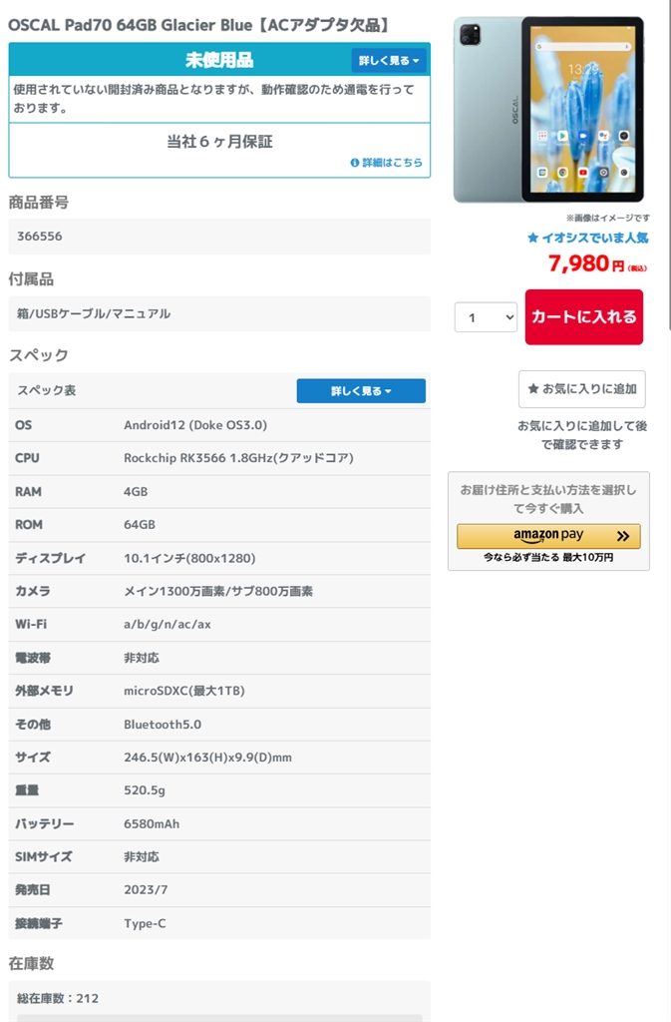Click the 当社6ヶ月保証 warranty heading
Image resolution: width=671 pixels, height=1022 pixels.
219,142
